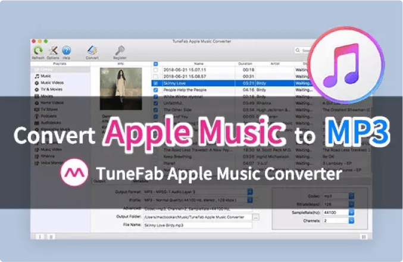
Task: Click the File Name field
Action: 198,226
